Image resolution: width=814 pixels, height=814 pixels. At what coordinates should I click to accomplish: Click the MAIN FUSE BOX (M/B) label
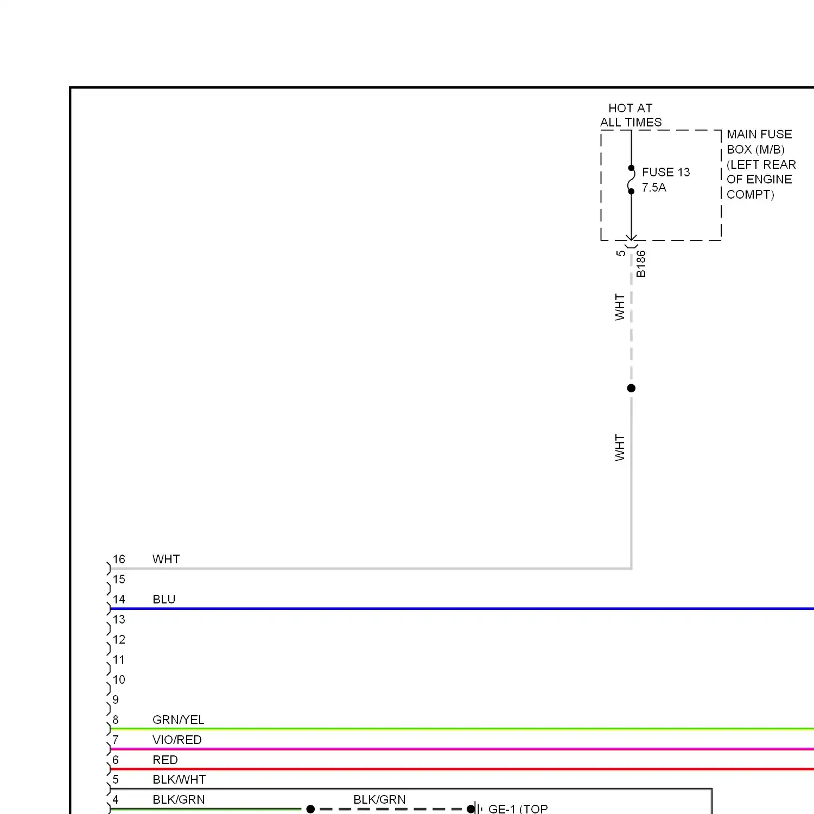coord(761,164)
